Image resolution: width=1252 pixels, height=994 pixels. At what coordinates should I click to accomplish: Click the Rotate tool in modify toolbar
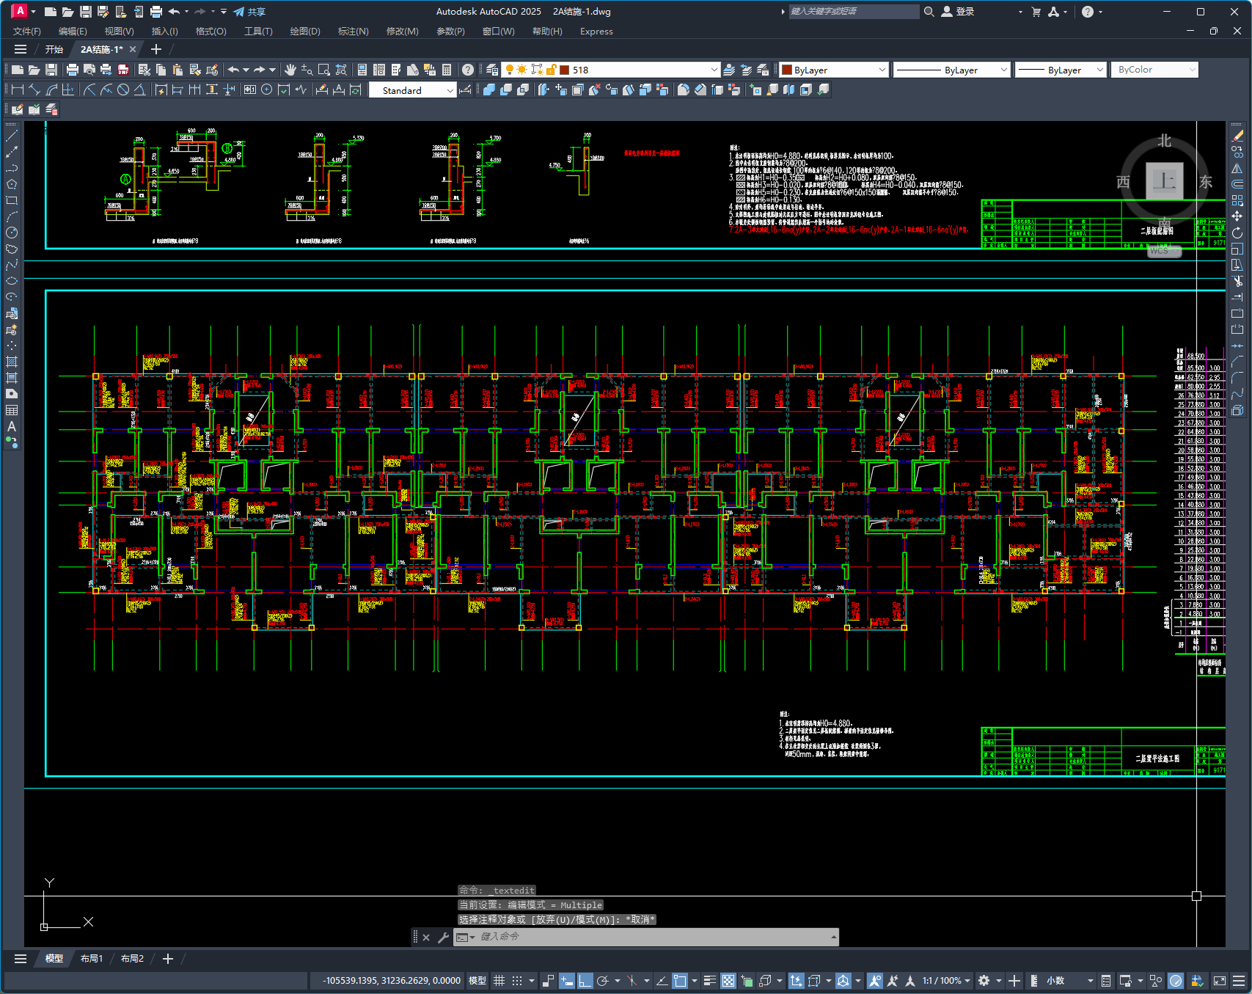1237,233
